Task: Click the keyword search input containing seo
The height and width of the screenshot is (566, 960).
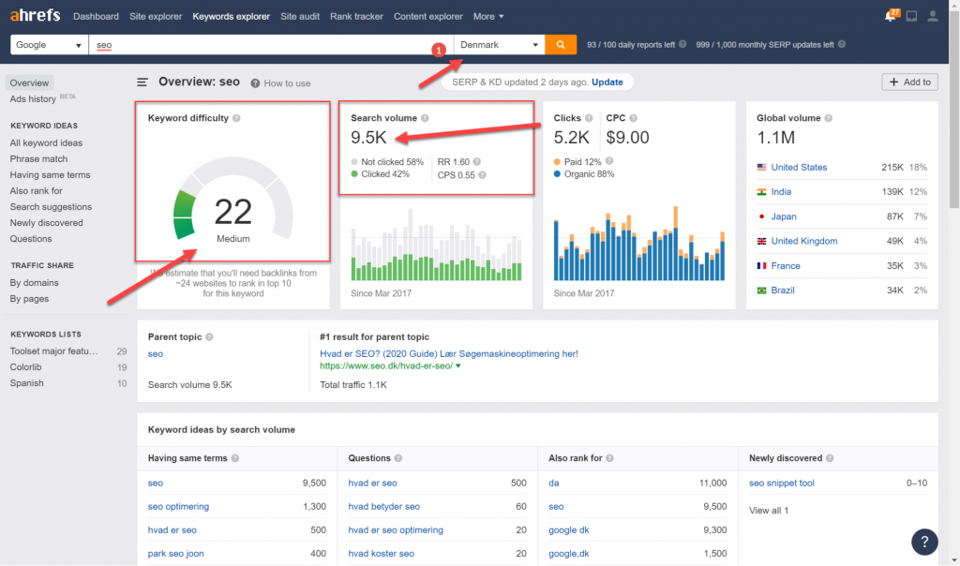Action: point(271,45)
